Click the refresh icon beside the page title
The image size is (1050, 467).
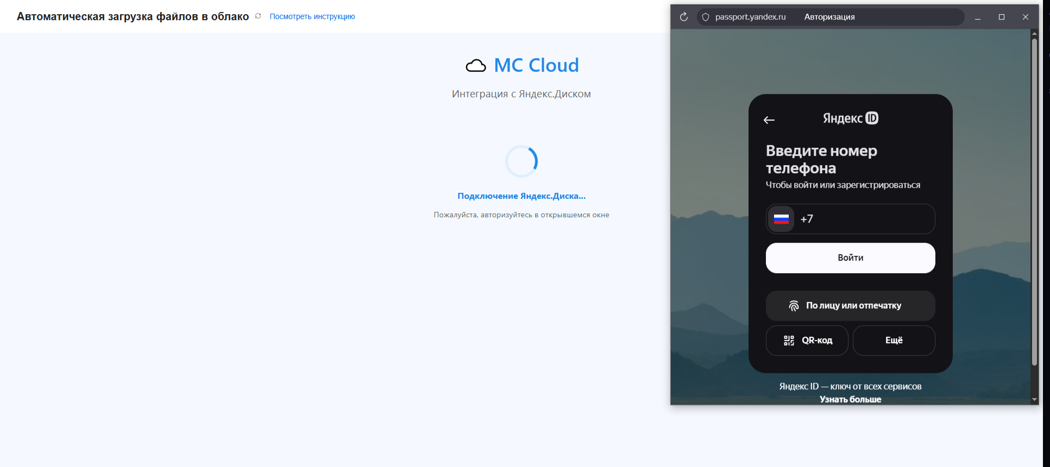tap(258, 16)
